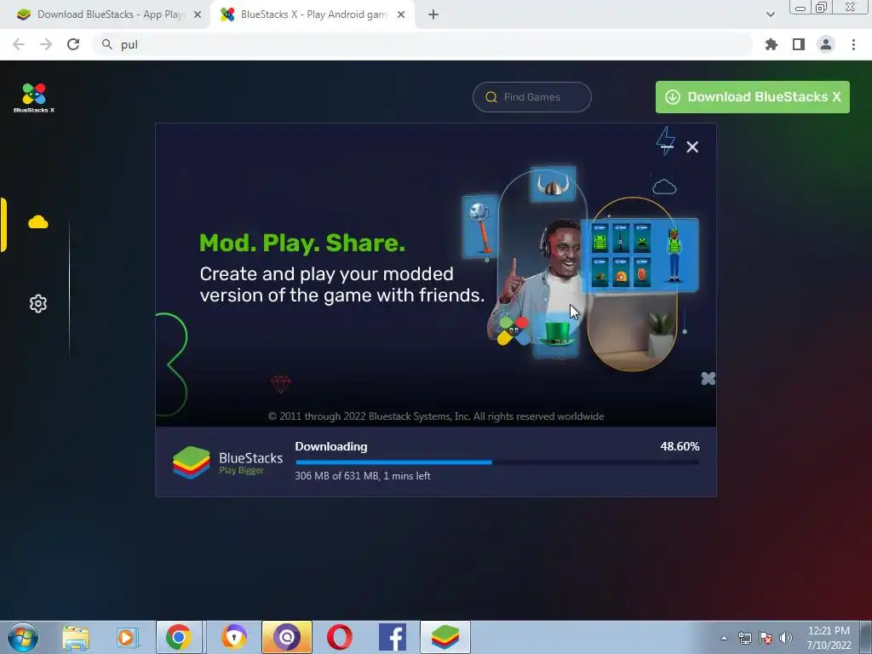The image size is (872, 654).
Task: Click the 306 MB of 631 MB status text
Action: point(363,476)
